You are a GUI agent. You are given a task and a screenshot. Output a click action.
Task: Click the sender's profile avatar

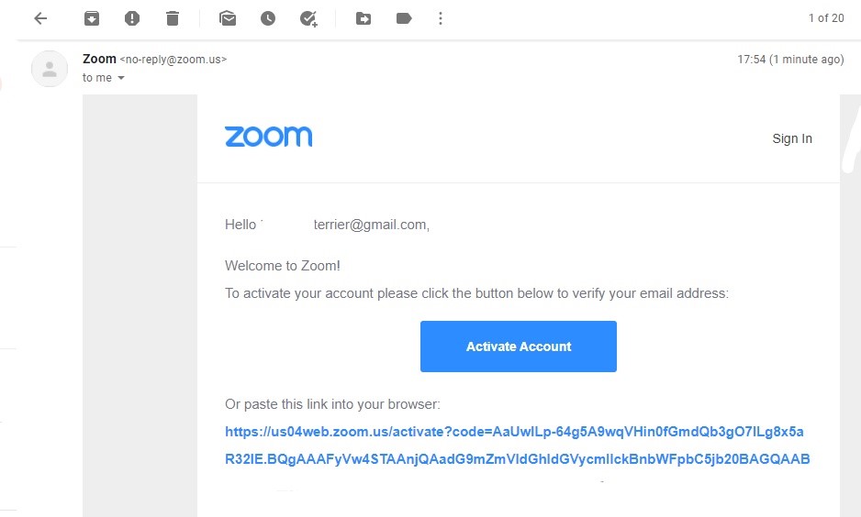point(50,69)
